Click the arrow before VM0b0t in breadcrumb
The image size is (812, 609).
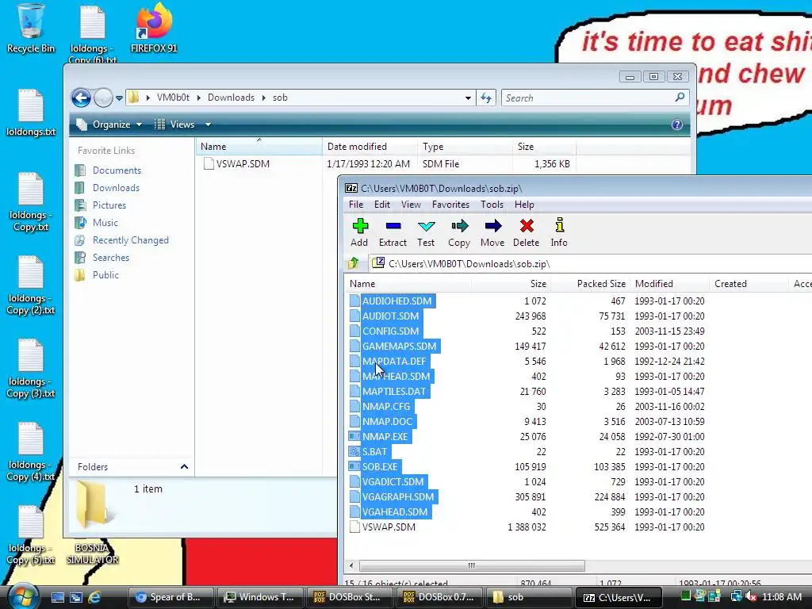(148, 98)
